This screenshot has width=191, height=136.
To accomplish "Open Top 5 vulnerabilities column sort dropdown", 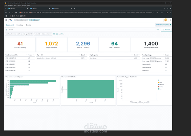I will coord(27,55).
